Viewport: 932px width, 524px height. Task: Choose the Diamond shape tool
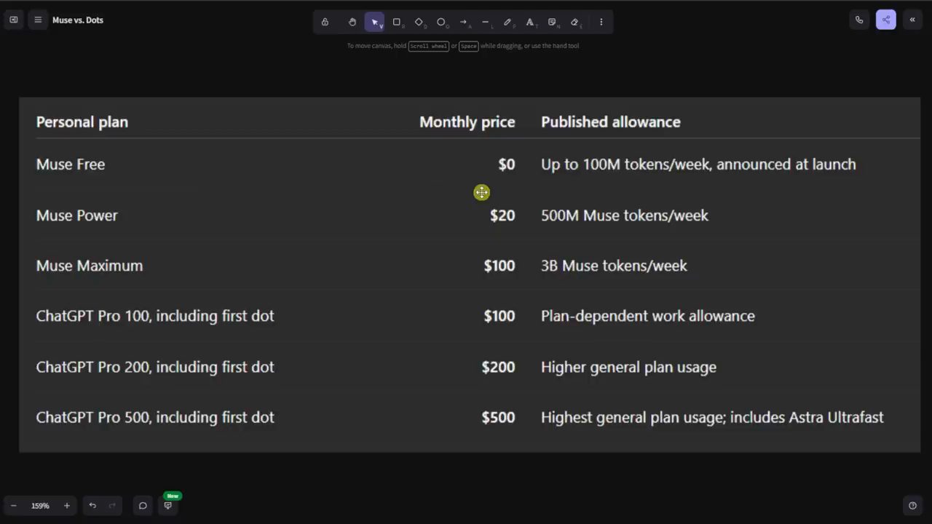[x=419, y=22]
